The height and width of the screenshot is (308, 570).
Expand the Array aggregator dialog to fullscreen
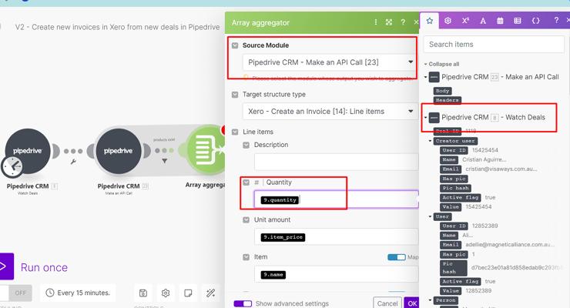389,22
